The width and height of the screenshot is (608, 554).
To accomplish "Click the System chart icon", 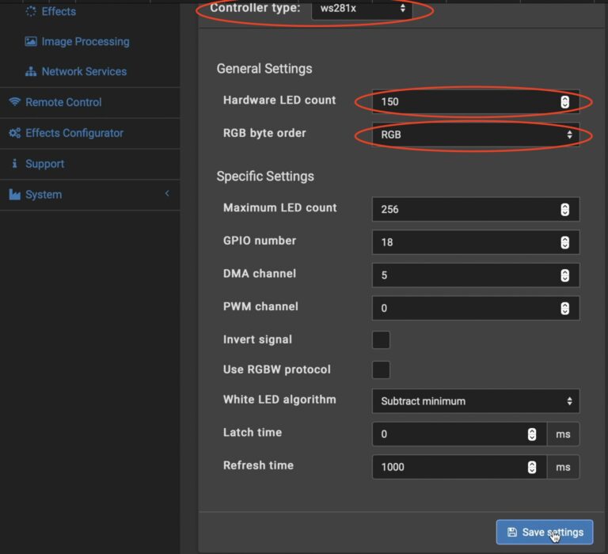I will coord(14,195).
